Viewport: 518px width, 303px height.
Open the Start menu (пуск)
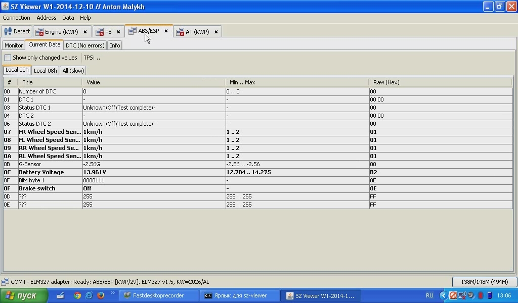[24, 295]
